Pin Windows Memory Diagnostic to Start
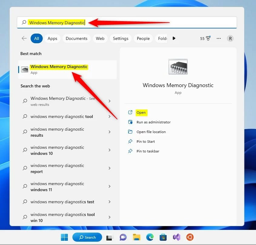The height and width of the screenshot is (245, 256). click(146, 141)
